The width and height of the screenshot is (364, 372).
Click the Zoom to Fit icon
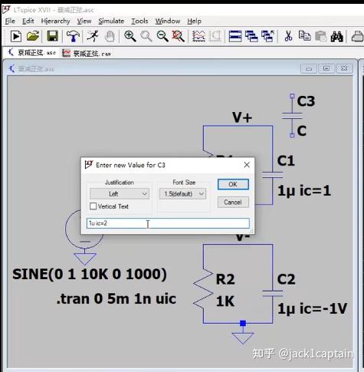pyautogui.click(x=178, y=36)
